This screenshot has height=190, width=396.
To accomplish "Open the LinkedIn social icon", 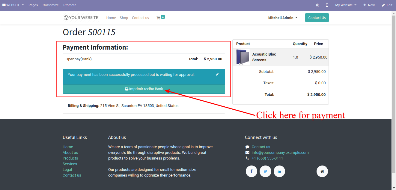I will 279,171.
